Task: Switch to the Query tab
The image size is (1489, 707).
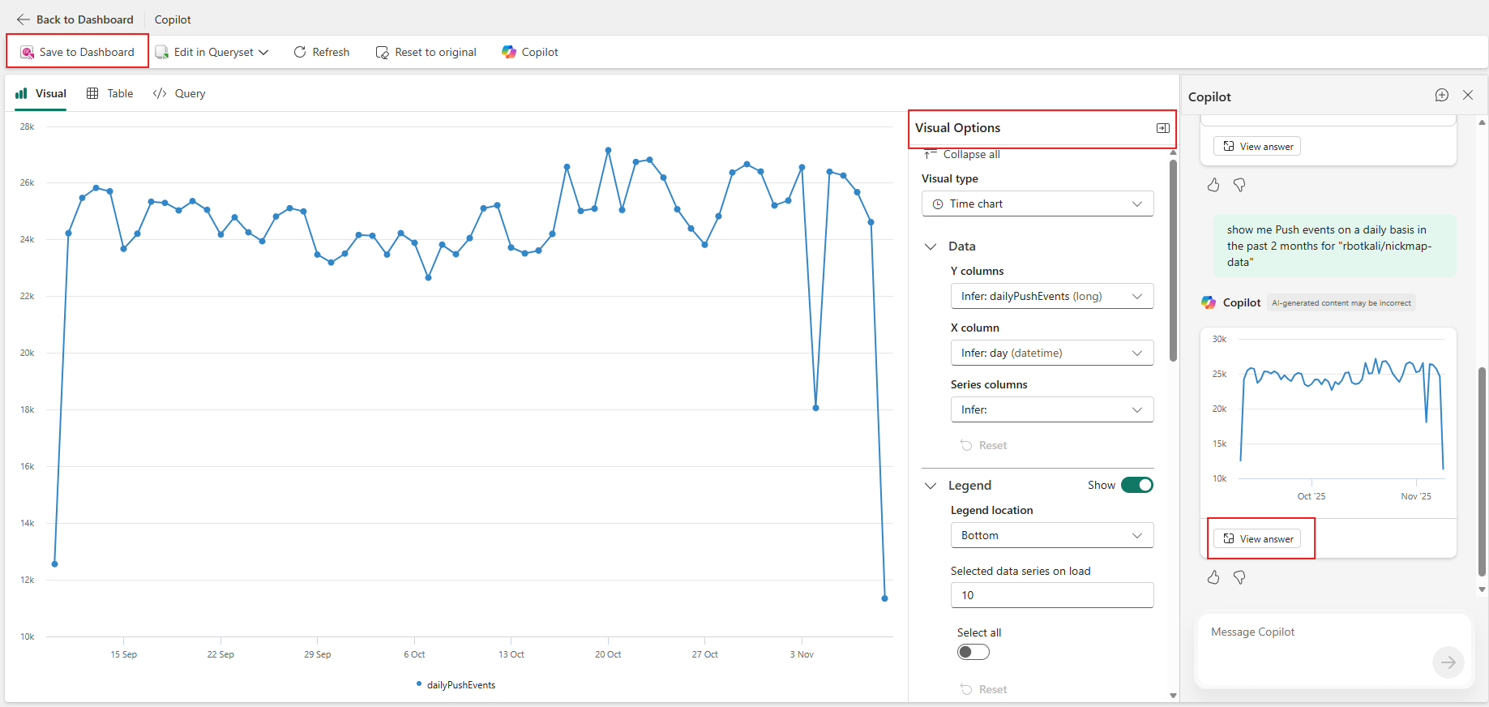Action: point(179,93)
